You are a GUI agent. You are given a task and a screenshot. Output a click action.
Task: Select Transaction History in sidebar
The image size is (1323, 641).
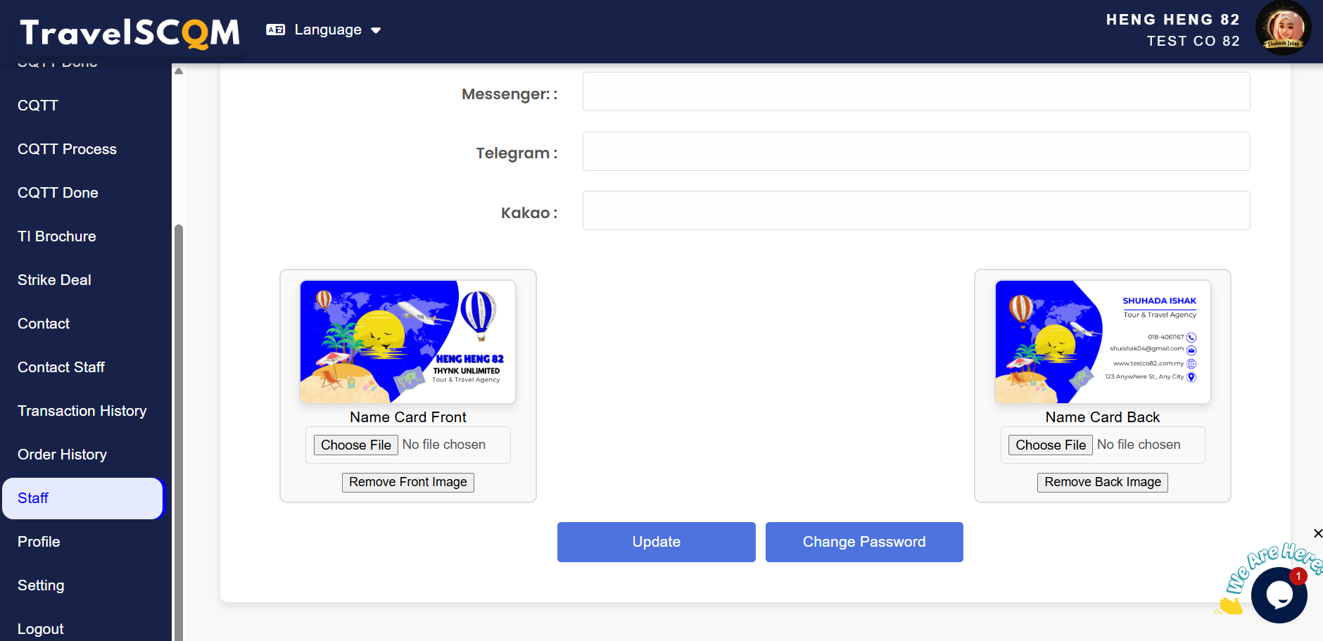coord(82,411)
